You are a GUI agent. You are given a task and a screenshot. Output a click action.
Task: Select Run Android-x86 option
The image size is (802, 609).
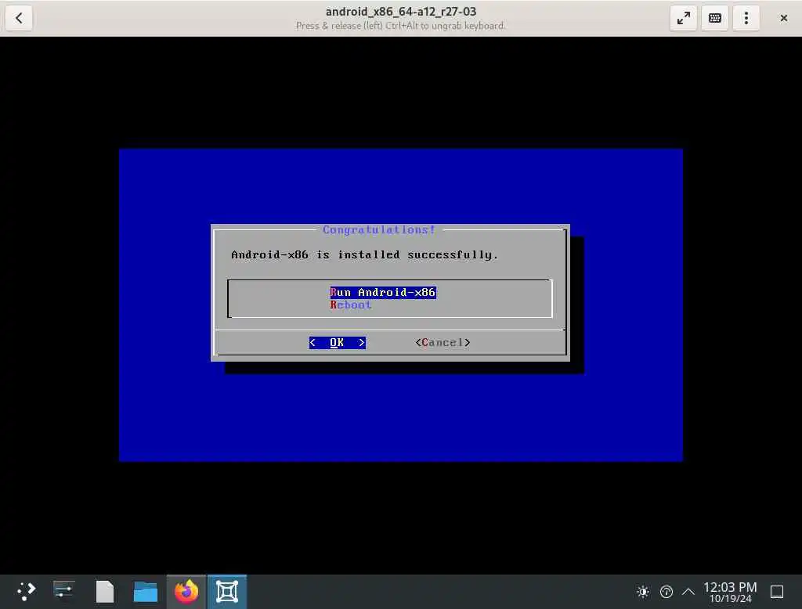(382, 292)
